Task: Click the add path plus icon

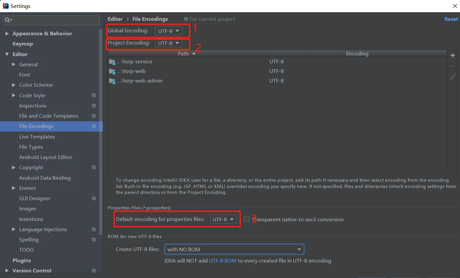Action: [x=453, y=55]
